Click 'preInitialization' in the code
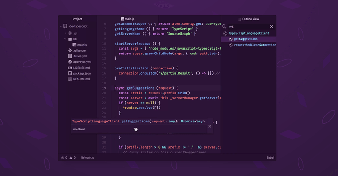This screenshot has width=338, height=176. pyautogui.click(x=131, y=69)
